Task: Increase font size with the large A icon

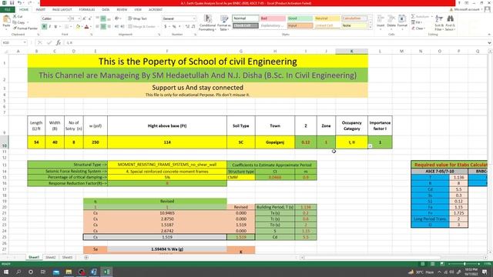Action: coord(84,18)
